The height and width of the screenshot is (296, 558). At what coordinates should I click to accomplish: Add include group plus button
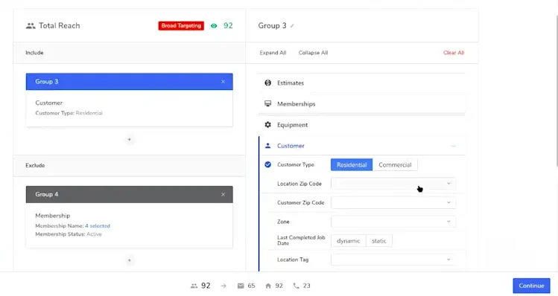point(129,140)
